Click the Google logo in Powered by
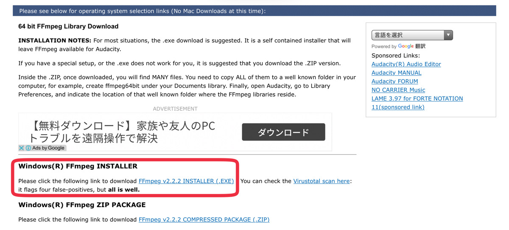 (406, 46)
